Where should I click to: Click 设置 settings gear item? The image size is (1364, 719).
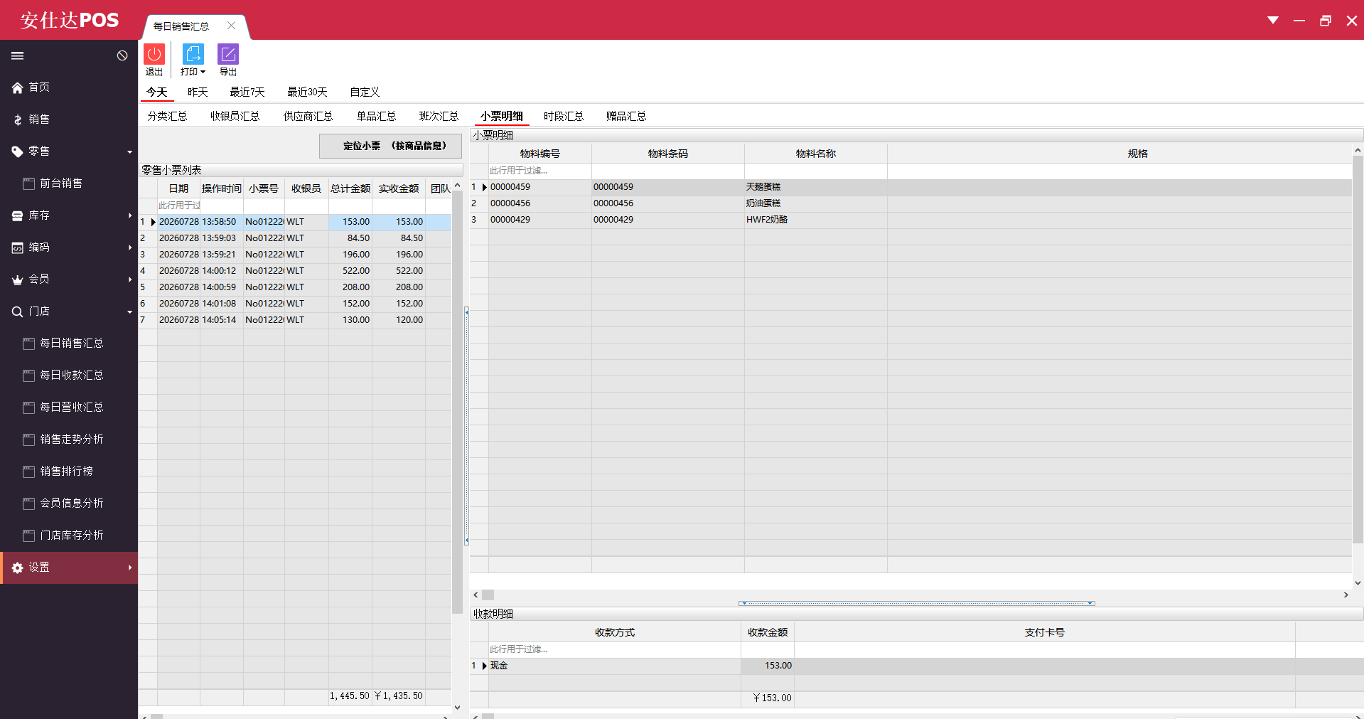pos(69,568)
